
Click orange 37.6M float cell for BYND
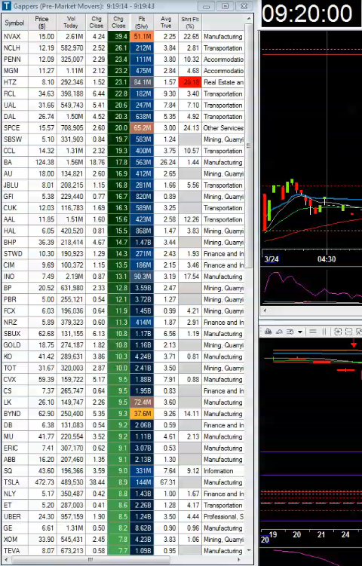point(142,414)
